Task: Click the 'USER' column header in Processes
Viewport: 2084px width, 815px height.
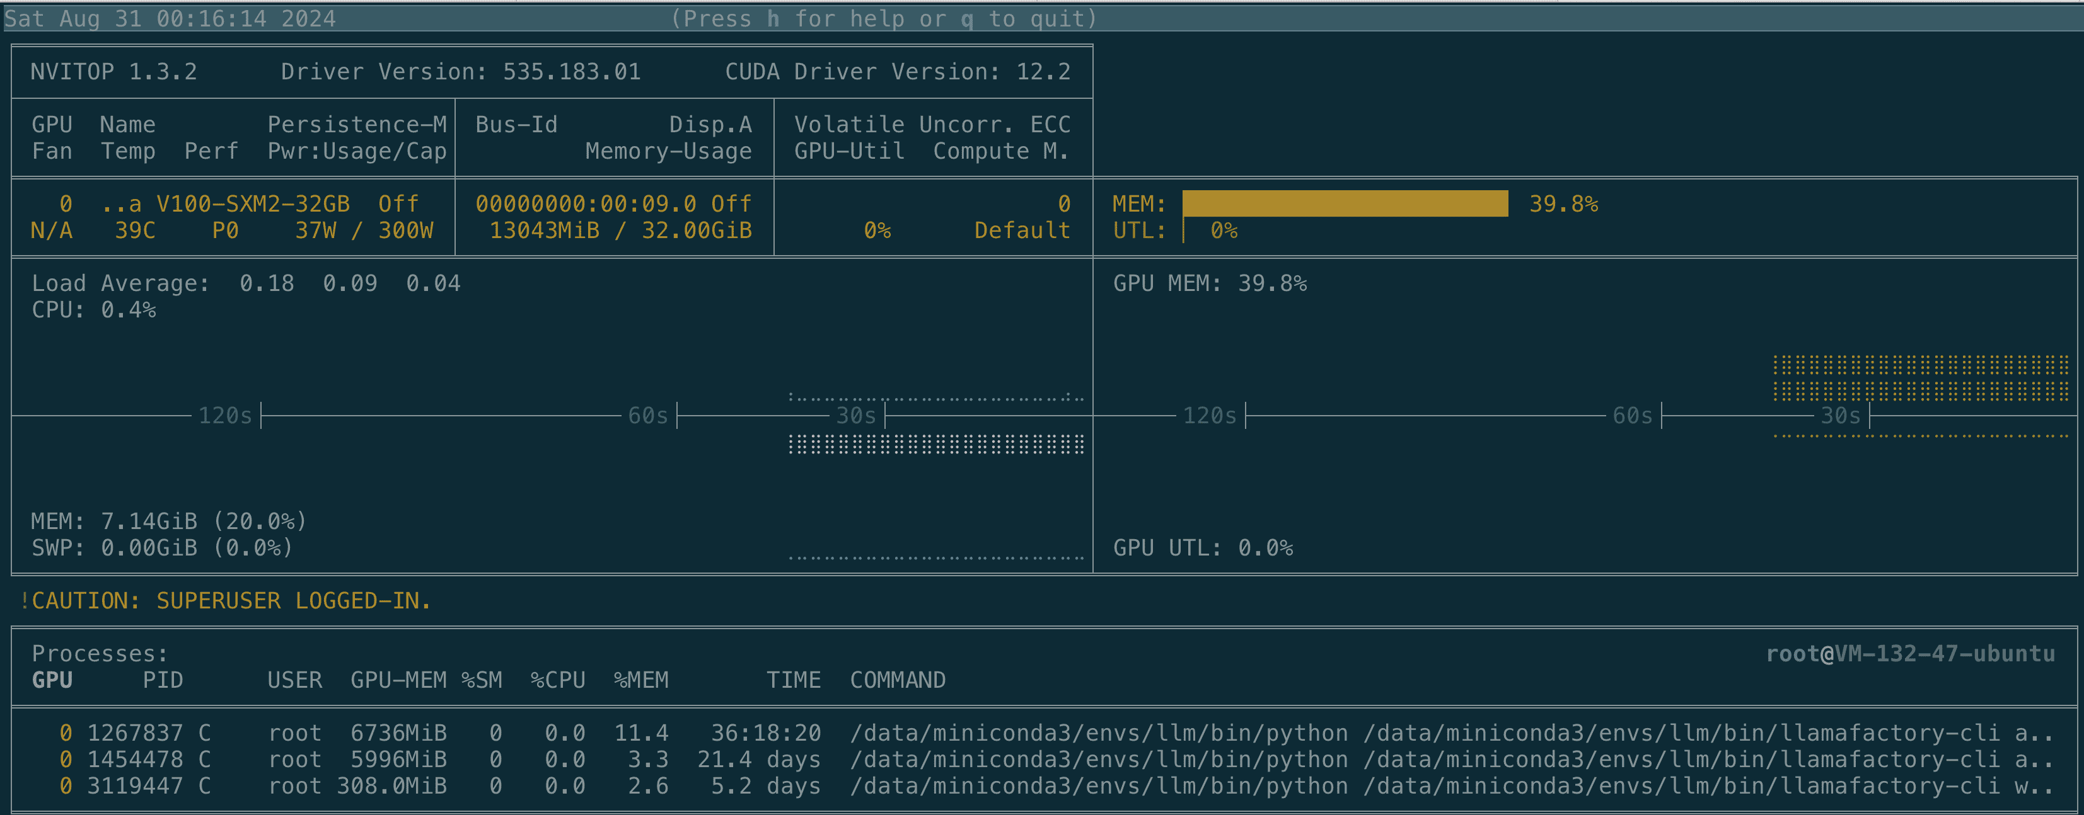Action: [x=294, y=680]
